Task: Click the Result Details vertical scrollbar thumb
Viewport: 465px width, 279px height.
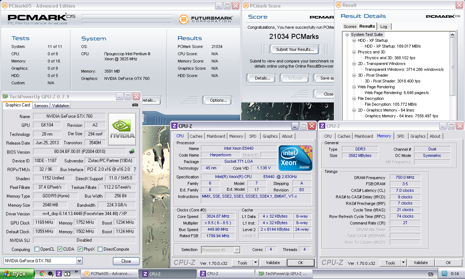Action: (x=452, y=67)
